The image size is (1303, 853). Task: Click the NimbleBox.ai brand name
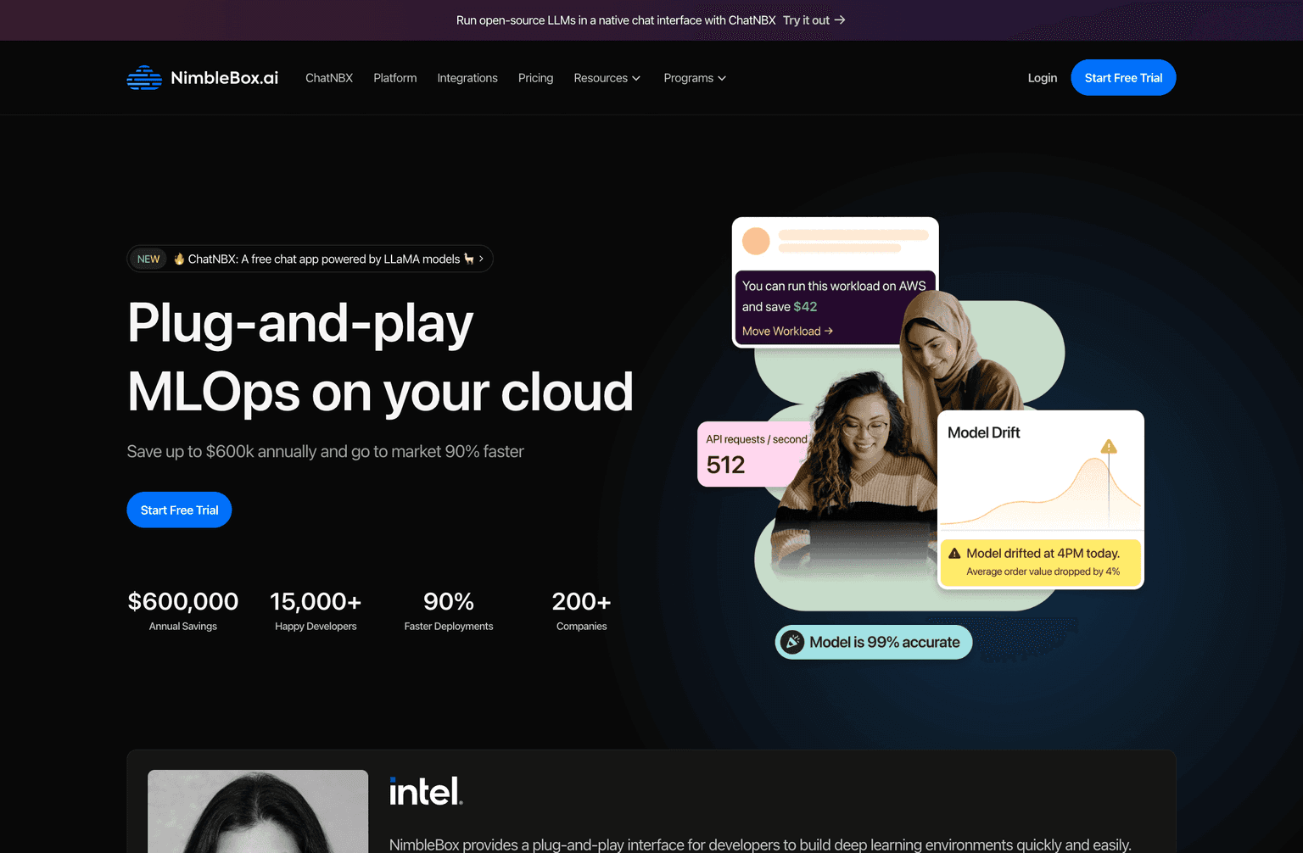[x=225, y=78]
